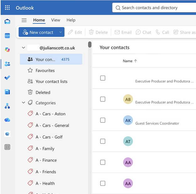Click the folder pane scrollbar thumb
Viewport: 196px width, 194px height.
pyautogui.click(x=90, y=45)
